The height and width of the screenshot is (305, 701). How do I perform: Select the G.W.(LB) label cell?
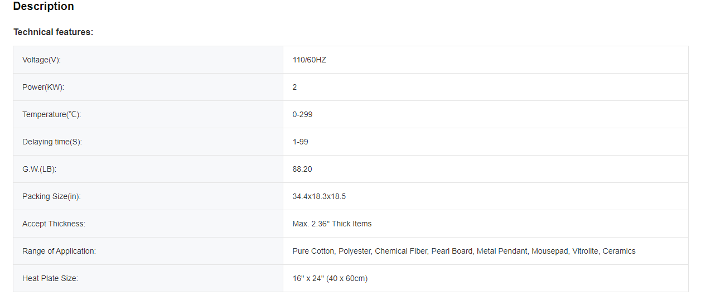pyautogui.click(x=39, y=169)
